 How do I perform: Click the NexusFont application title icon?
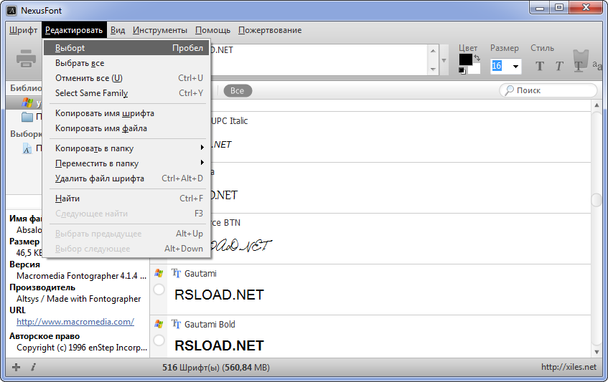12,11
